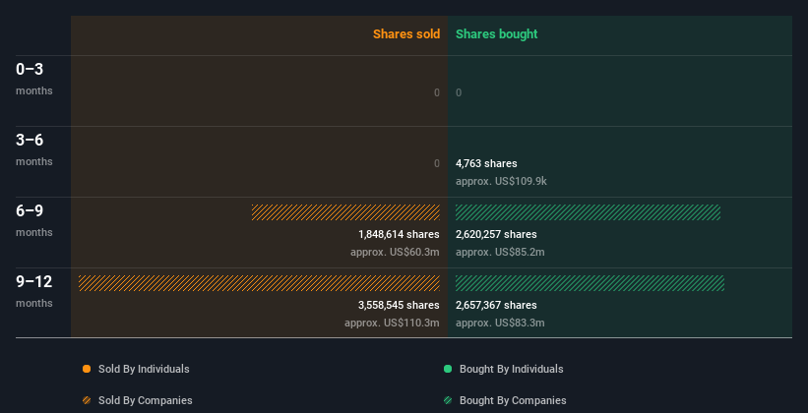Click the 9–12 months green bought bar
Screen dimensions: 808x413
590,283
